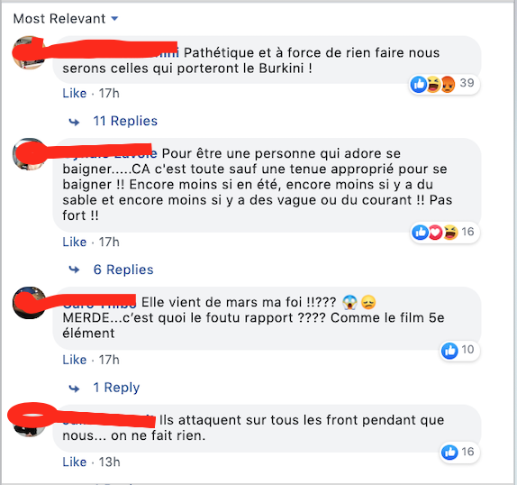Like the 'Elle vient de mars' comment

point(75,360)
